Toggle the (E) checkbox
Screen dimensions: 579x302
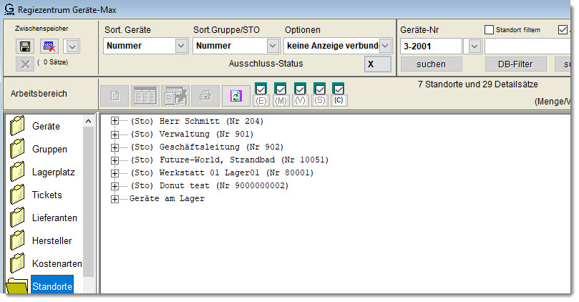point(261,89)
